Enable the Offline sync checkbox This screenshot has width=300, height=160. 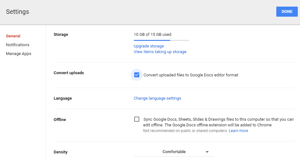tap(137, 119)
